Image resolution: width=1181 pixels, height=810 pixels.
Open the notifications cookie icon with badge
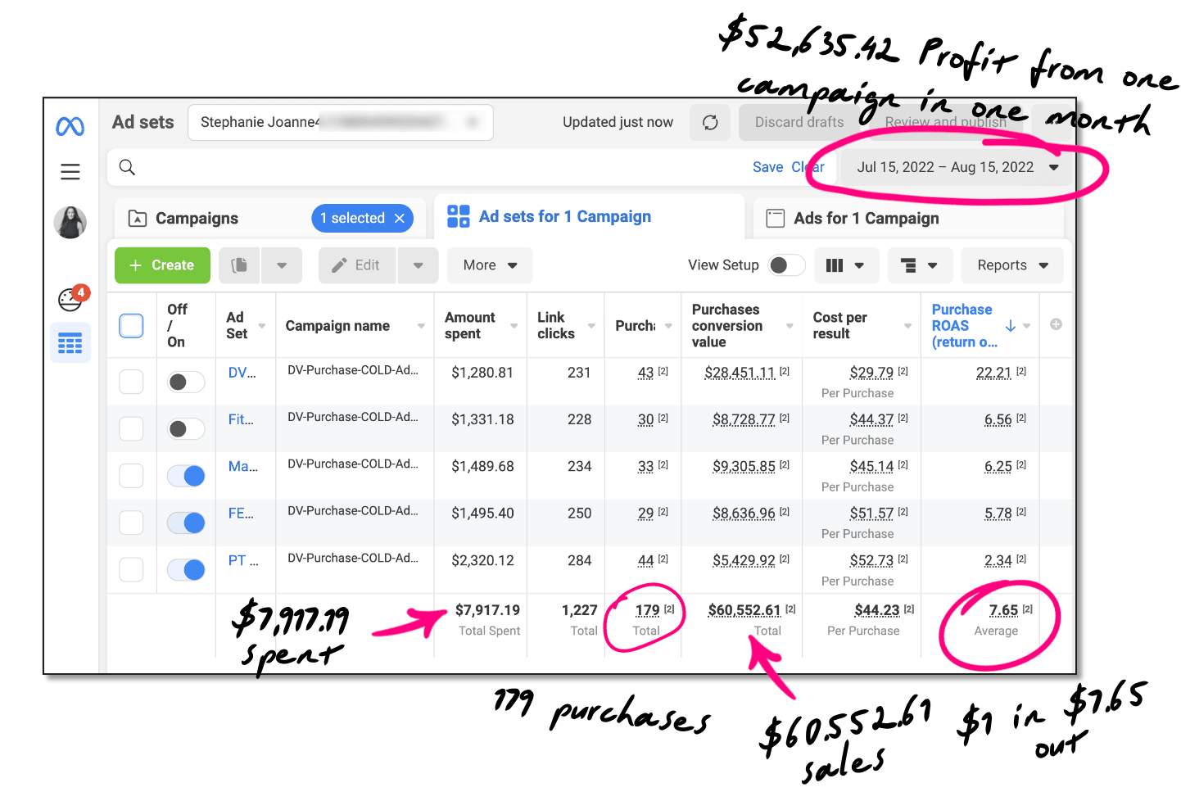pos(71,300)
